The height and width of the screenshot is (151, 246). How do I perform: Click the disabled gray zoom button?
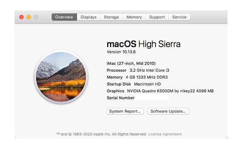coord(36,17)
